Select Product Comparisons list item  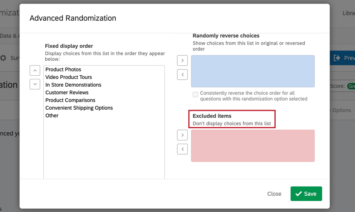pos(70,100)
